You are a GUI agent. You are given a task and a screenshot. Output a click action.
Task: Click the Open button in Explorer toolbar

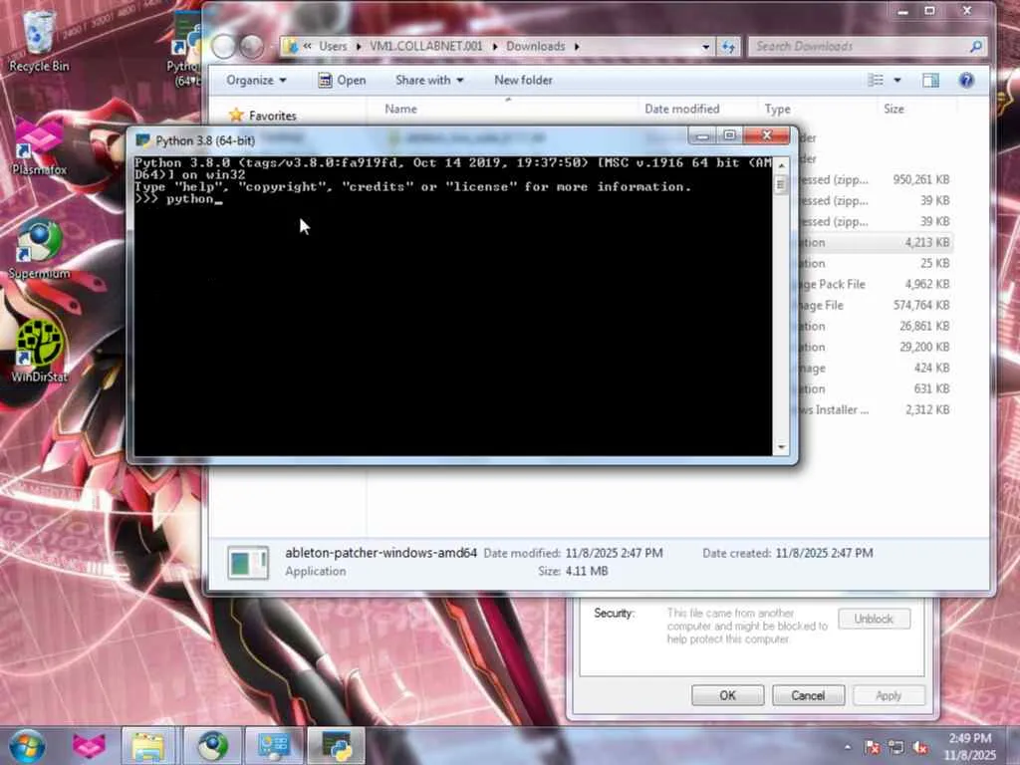click(343, 80)
